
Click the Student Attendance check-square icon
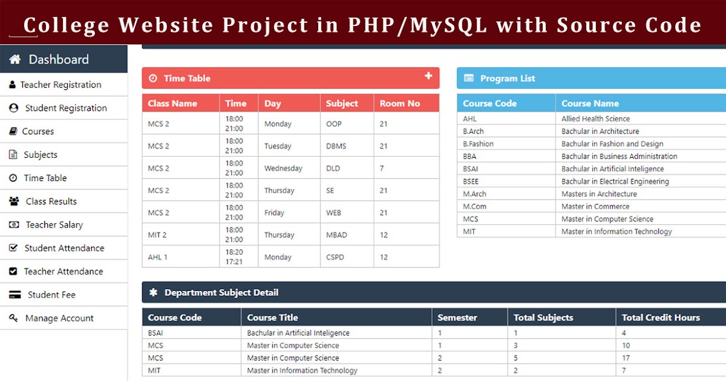pos(14,248)
